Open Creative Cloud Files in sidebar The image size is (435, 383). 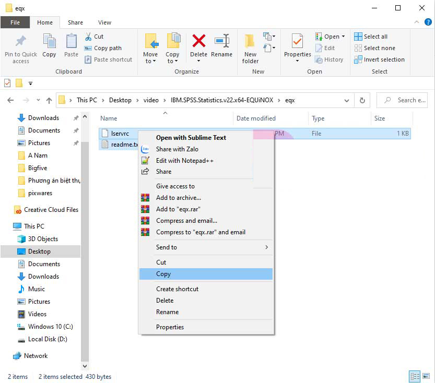(46, 210)
